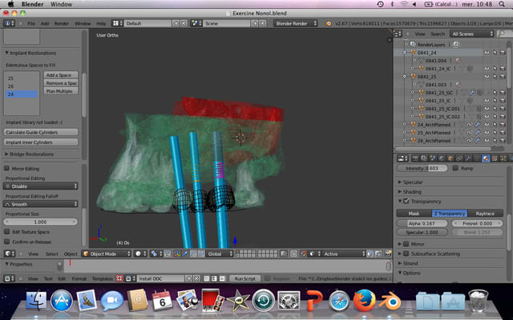This screenshot has width=513, height=320.
Task: Open Trash in the dock
Action: (x=479, y=302)
